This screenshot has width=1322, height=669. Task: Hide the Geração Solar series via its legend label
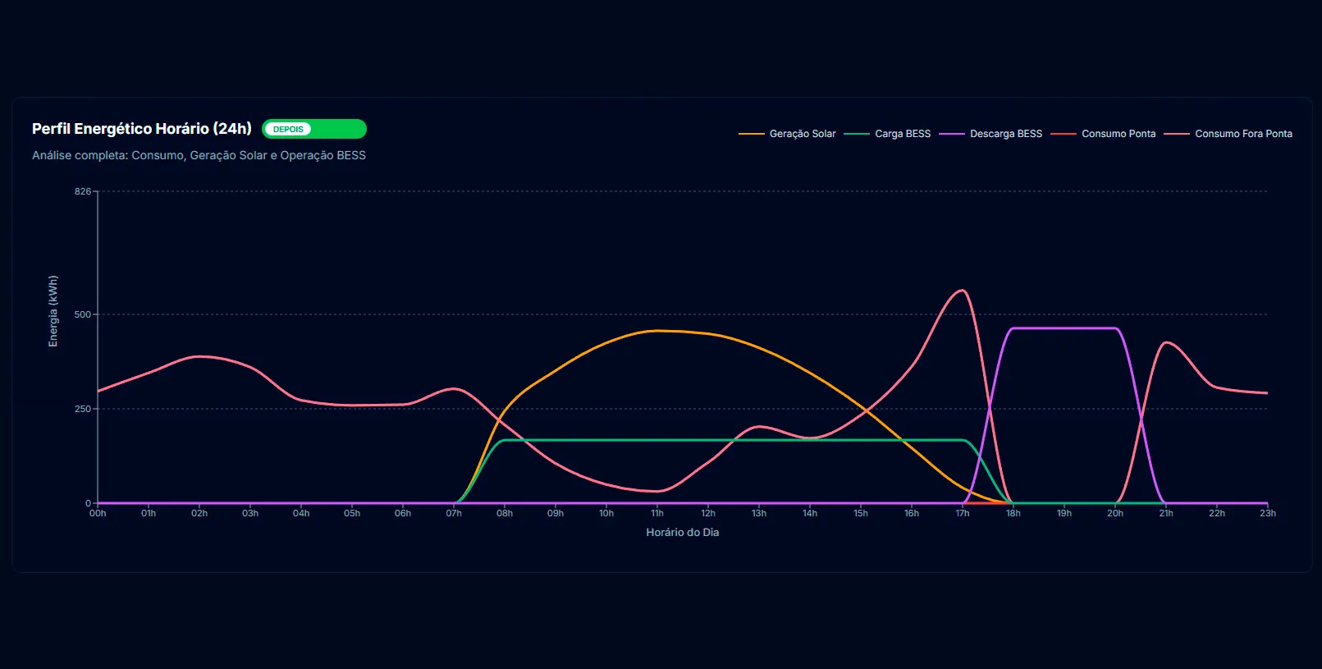tap(802, 134)
